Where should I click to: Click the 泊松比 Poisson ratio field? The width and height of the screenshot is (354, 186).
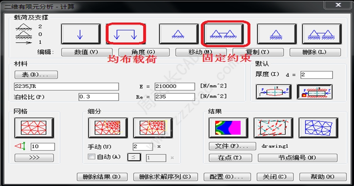[98, 97]
